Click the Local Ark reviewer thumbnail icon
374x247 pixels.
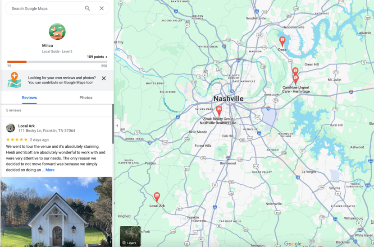click(10, 128)
